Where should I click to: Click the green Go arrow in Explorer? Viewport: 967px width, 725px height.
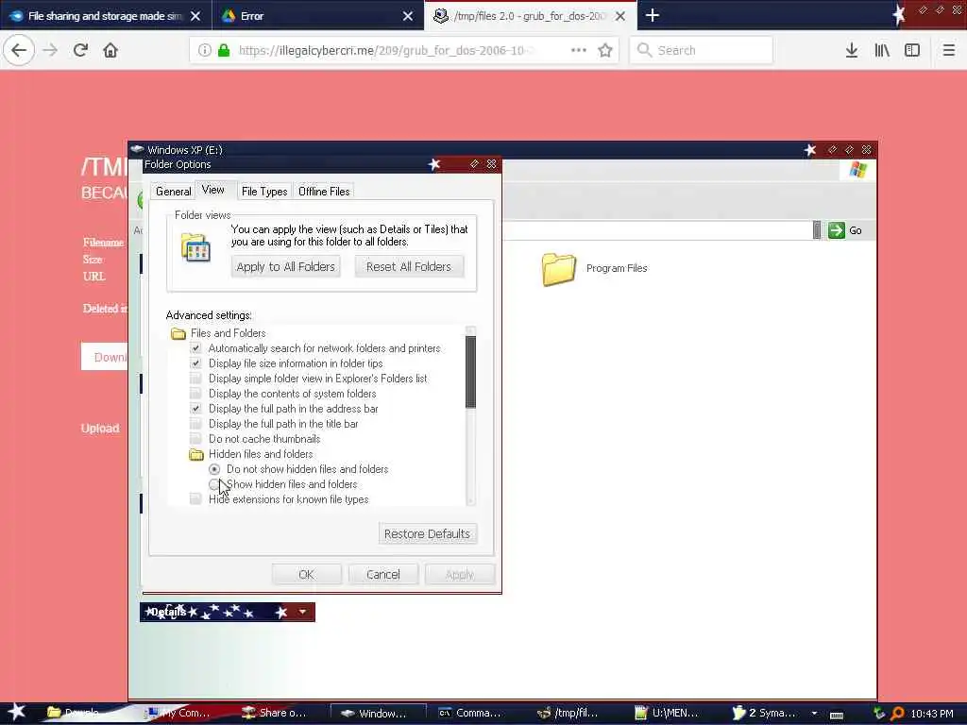tap(837, 230)
